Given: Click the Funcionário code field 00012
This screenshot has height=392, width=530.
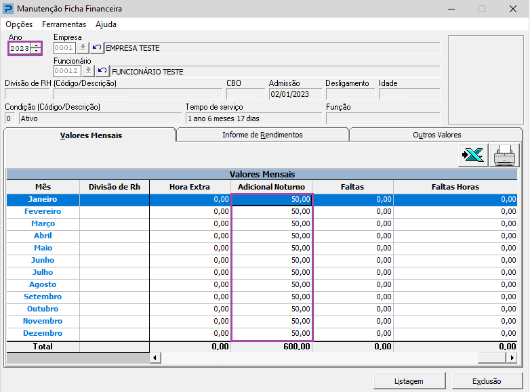Looking at the screenshot, I should [67, 71].
